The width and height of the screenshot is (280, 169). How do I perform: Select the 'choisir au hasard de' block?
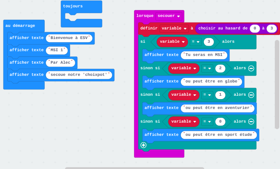223,28
